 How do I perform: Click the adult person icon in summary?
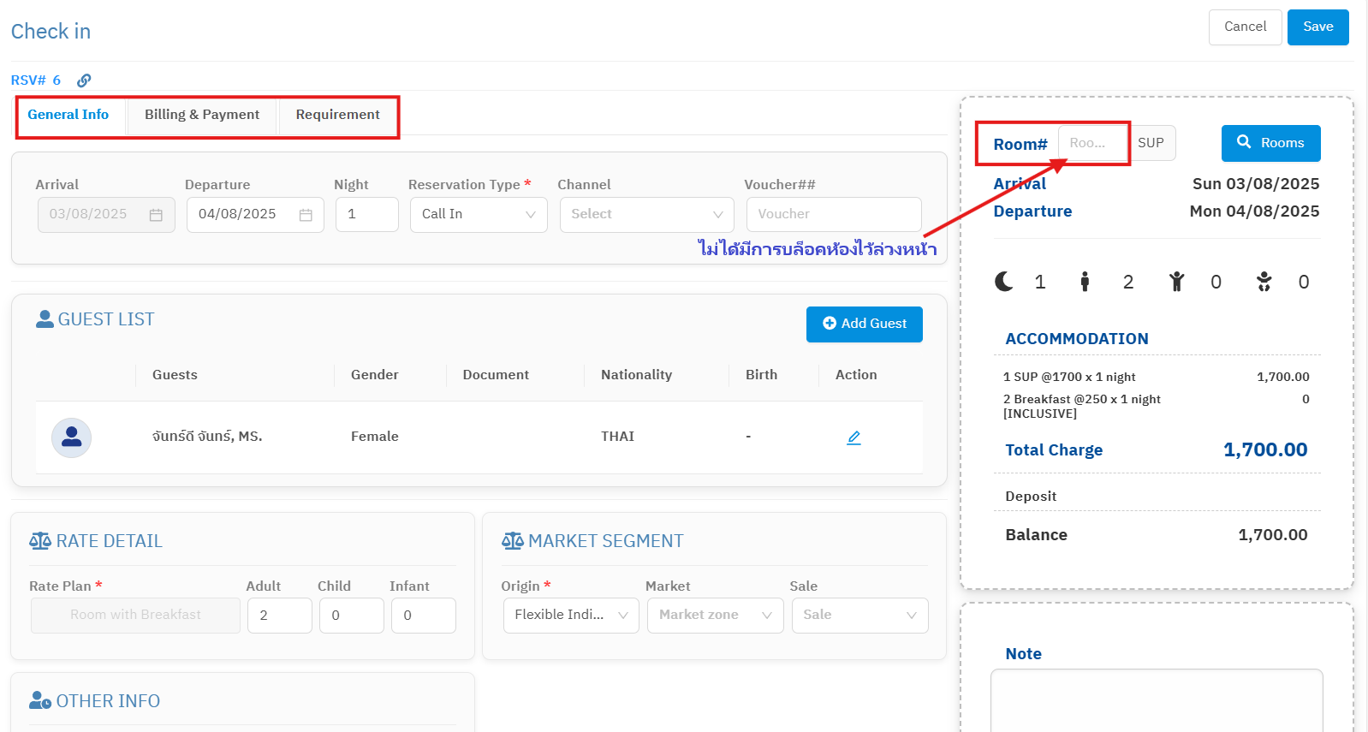pos(1085,282)
